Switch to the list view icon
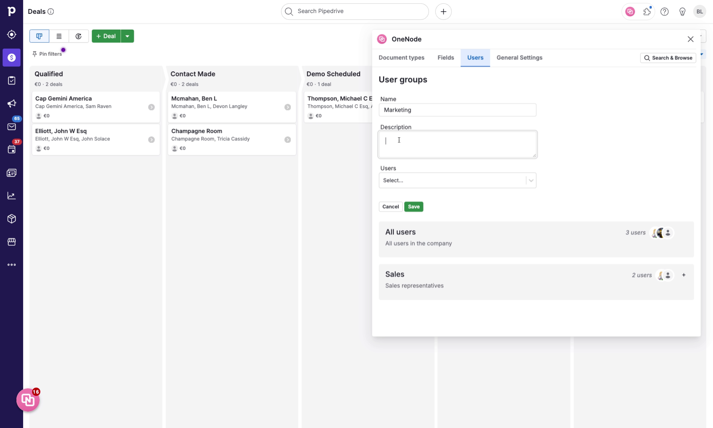 tap(59, 36)
